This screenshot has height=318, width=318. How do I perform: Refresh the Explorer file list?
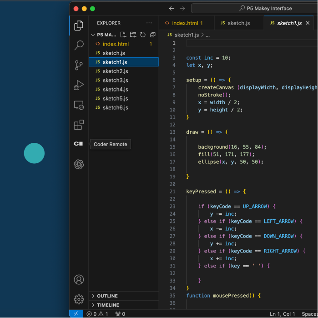(143, 35)
